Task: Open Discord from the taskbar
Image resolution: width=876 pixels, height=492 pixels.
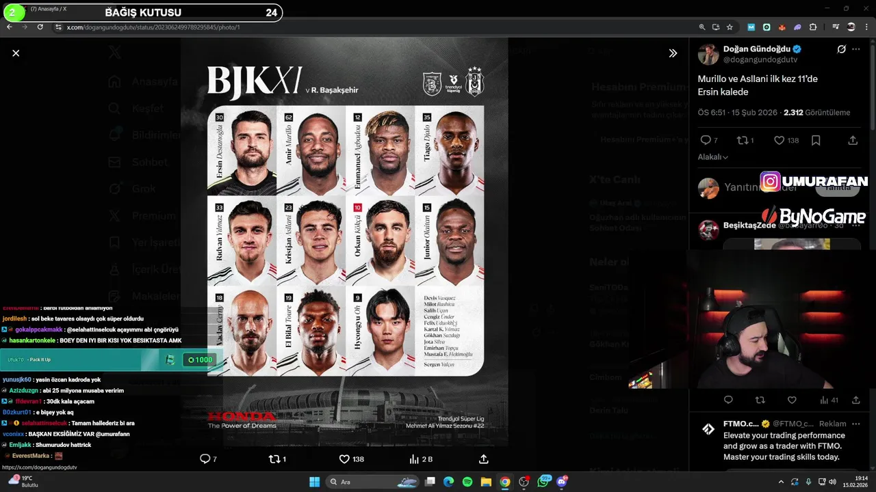Action: [563, 482]
